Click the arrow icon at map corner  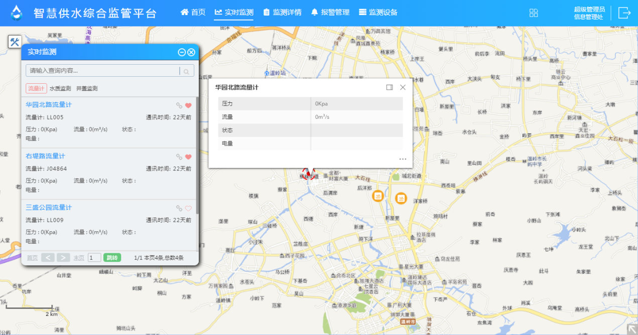(x=632, y=329)
